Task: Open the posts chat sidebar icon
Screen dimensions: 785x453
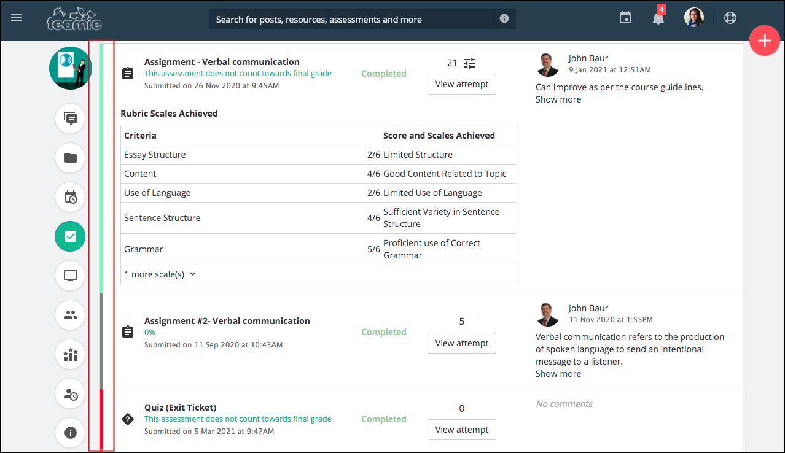Action: pyautogui.click(x=71, y=118)
